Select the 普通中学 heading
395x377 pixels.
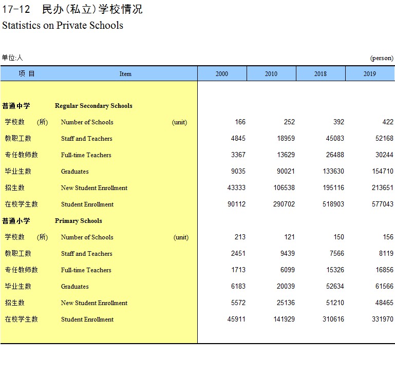point(16,106)
